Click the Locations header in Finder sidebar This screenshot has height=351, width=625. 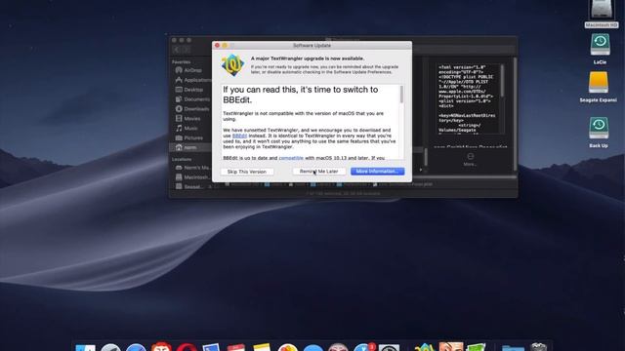click(x=182, y=159)
